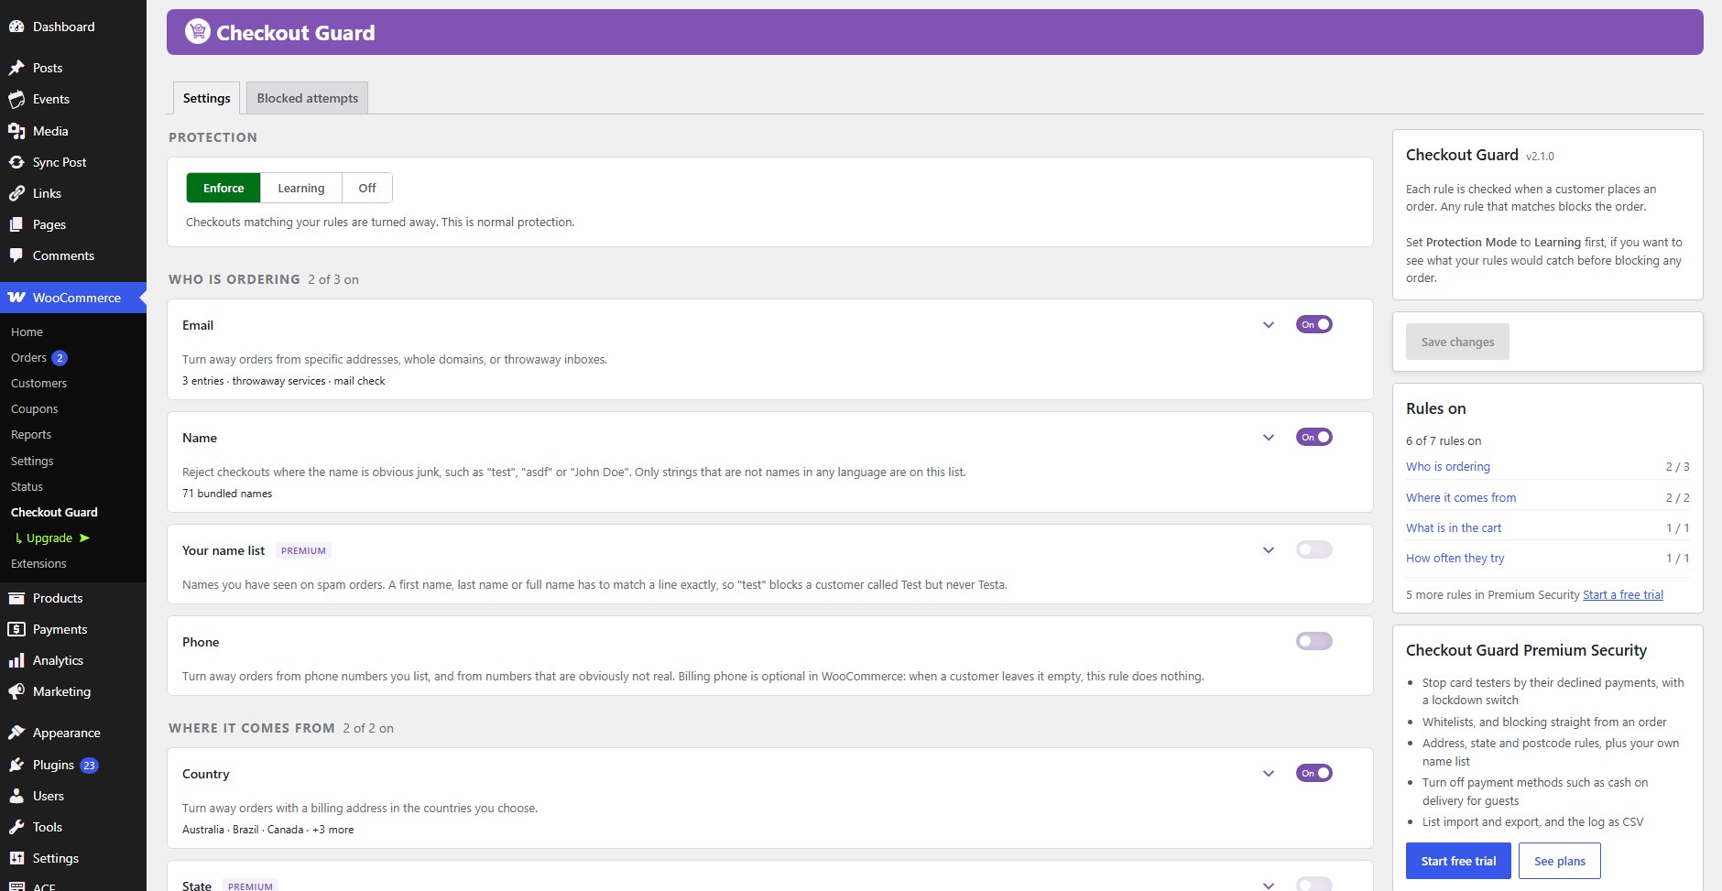This screenshot has width=1722, height=891.
Task: Click the Users person icon
Action: click(x=16, y=796)
